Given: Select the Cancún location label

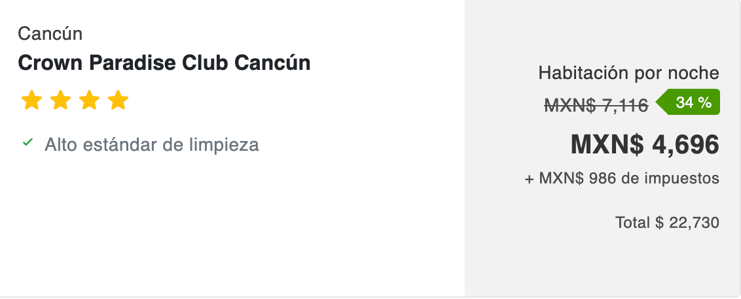Looking at the screenshot, I should coord(50,33).
